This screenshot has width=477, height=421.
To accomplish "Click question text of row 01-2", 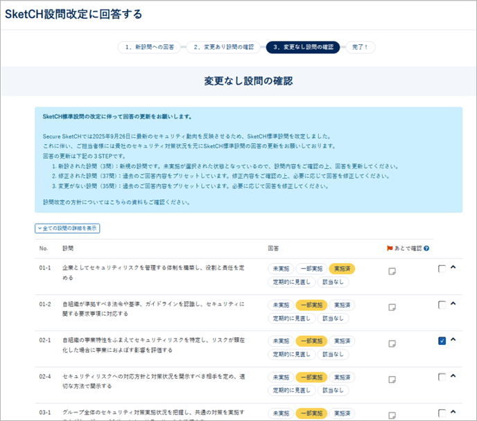I will pos(153,309).
